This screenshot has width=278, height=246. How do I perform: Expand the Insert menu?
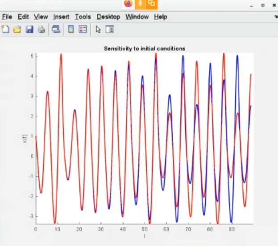[61, 17]
